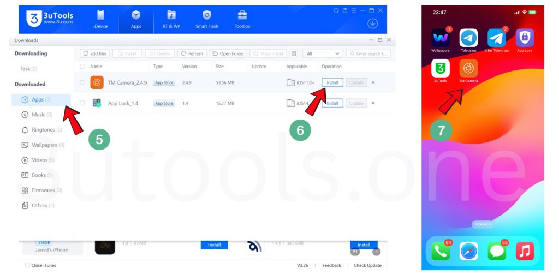559x280 pixels.
Task: Click Open Folder button
Action: click(229, 53)
